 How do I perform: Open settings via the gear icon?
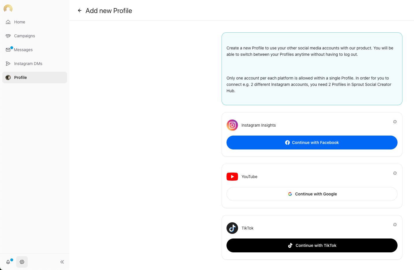pos(22,262)
